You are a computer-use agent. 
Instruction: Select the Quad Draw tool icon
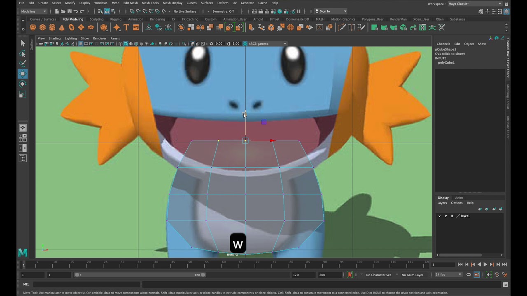[x=361, y=28]
